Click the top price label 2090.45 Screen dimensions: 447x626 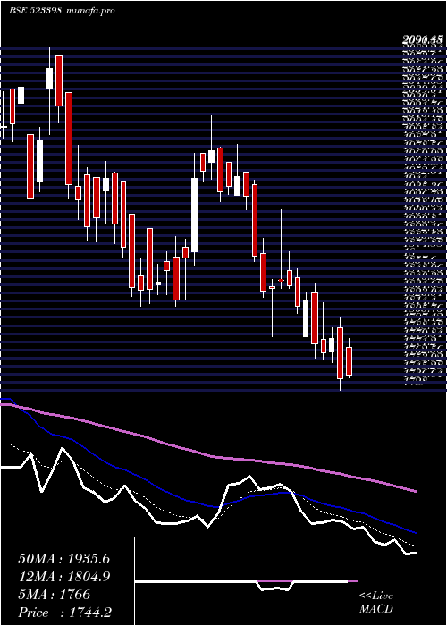[422, 39]
